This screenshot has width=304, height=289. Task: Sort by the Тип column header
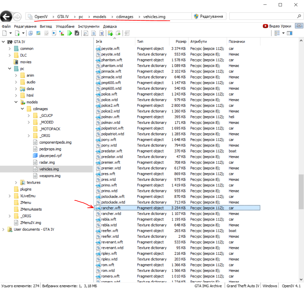tap(152, 41)
